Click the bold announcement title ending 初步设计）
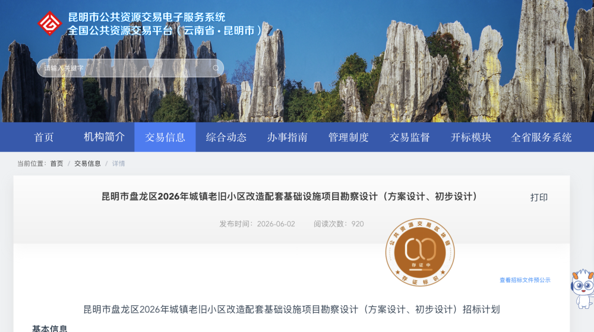 point(290,197)
